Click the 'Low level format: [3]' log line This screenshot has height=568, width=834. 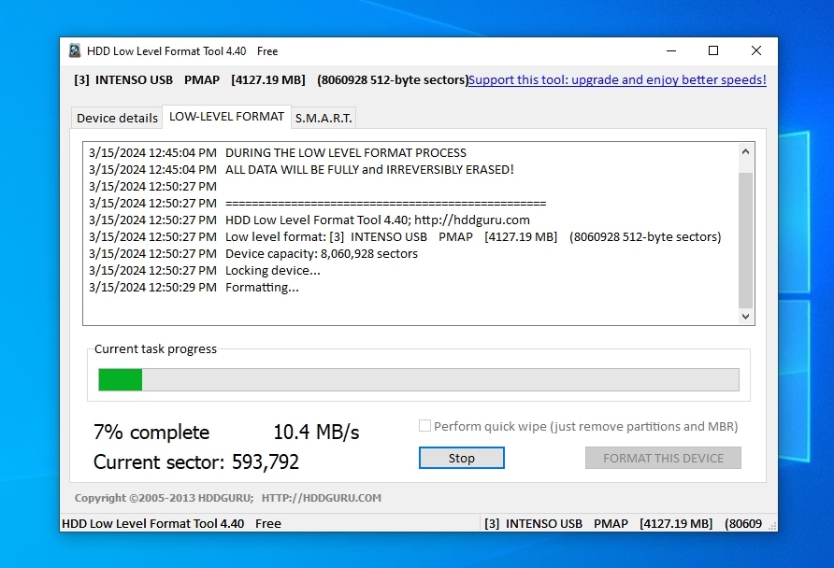405,237
